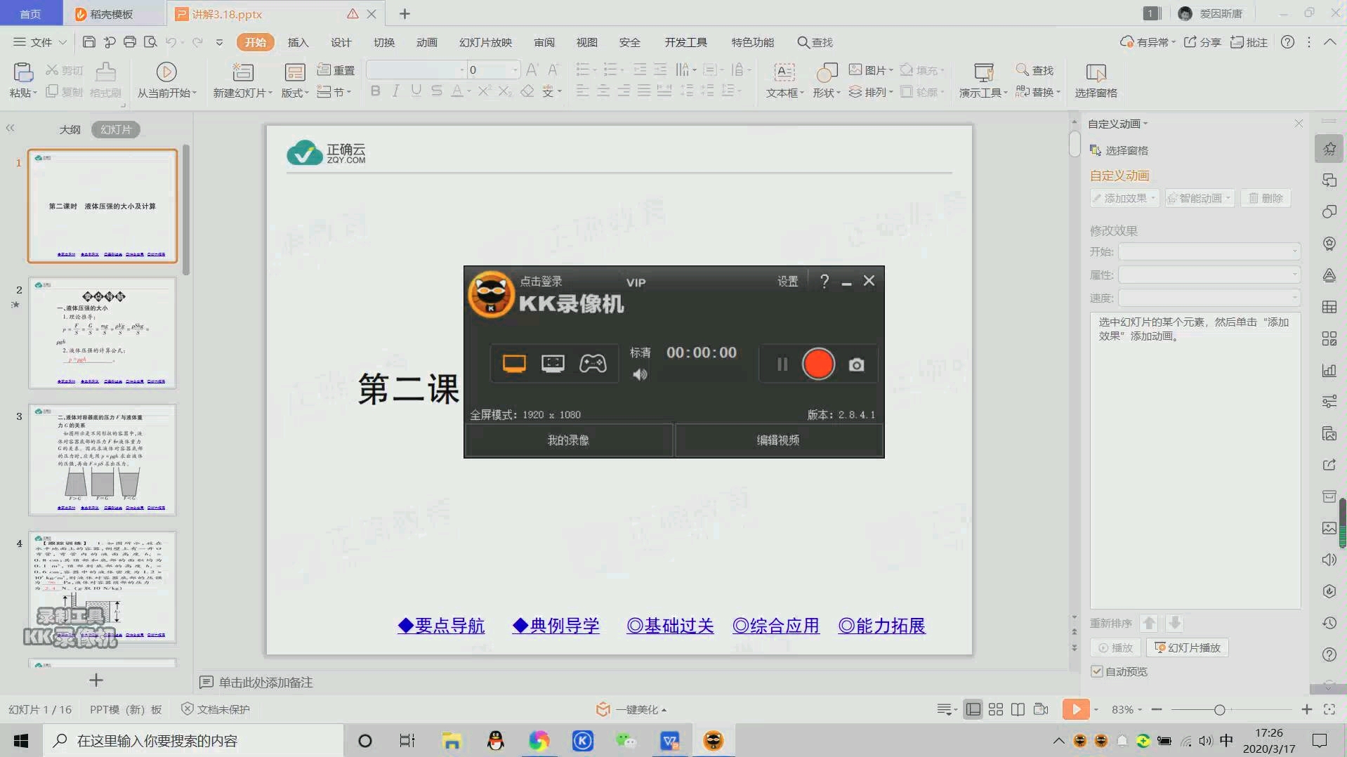
Task: Toggle bold formatting B
Action: click(x=375, y=91)
